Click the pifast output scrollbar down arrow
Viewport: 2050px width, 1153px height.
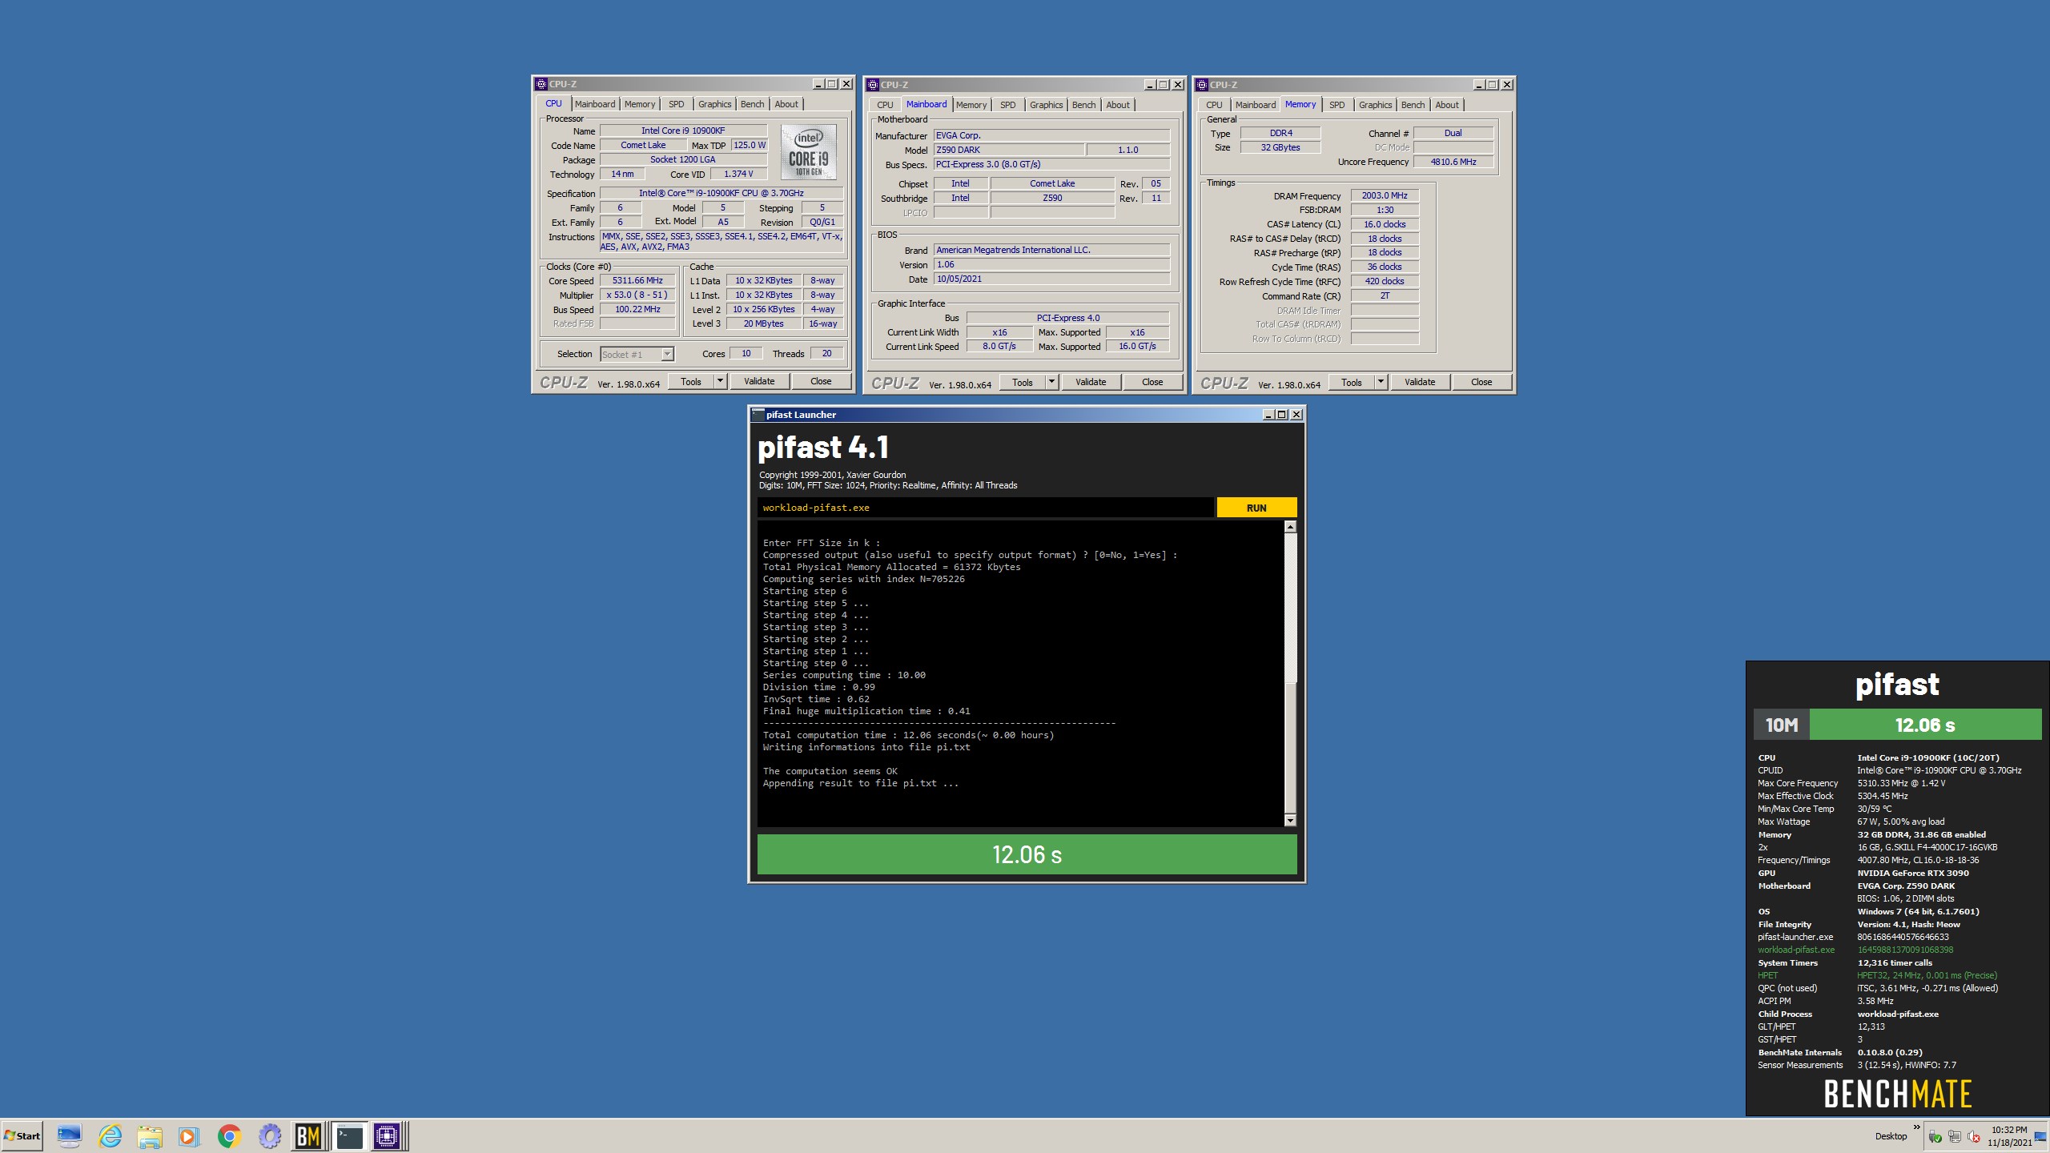tap(1290, 820)
